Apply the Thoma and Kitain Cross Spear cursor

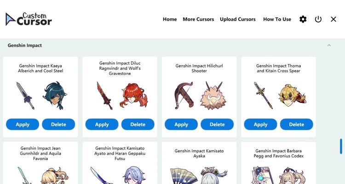click(260, 124)
